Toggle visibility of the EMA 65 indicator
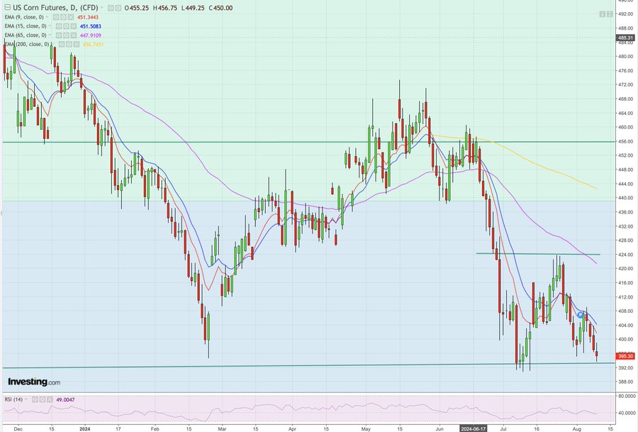Image resolution: width=638 pixels, height=432 pixels. 59,35
